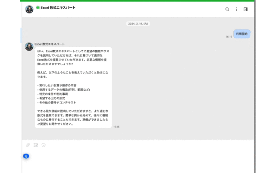Click the 16:15 timestamp beside 利用開始
Image resolution: width=276 pixels, height=173 pixels.
[229, 37]
